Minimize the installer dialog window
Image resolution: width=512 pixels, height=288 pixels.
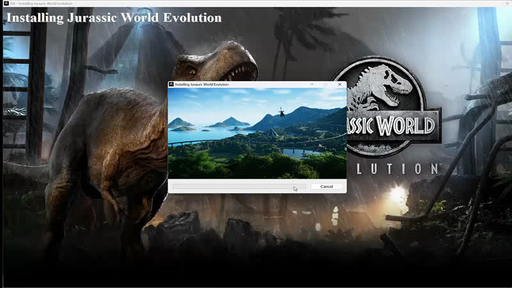[312, 84]
